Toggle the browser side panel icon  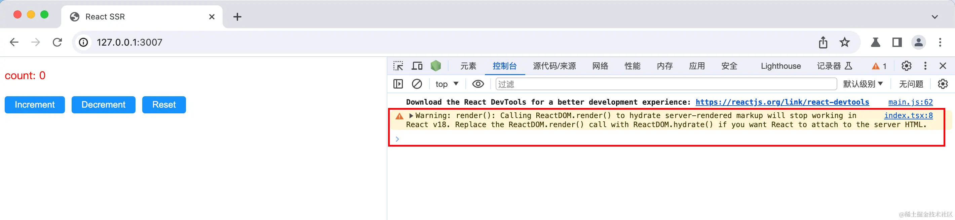coord(897,42)
